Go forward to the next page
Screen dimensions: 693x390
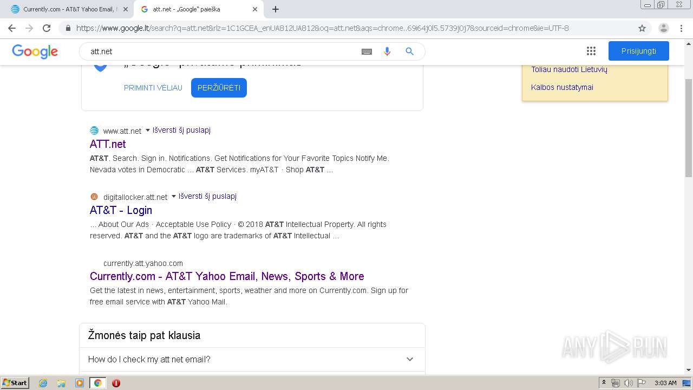(x=29, y=28)
